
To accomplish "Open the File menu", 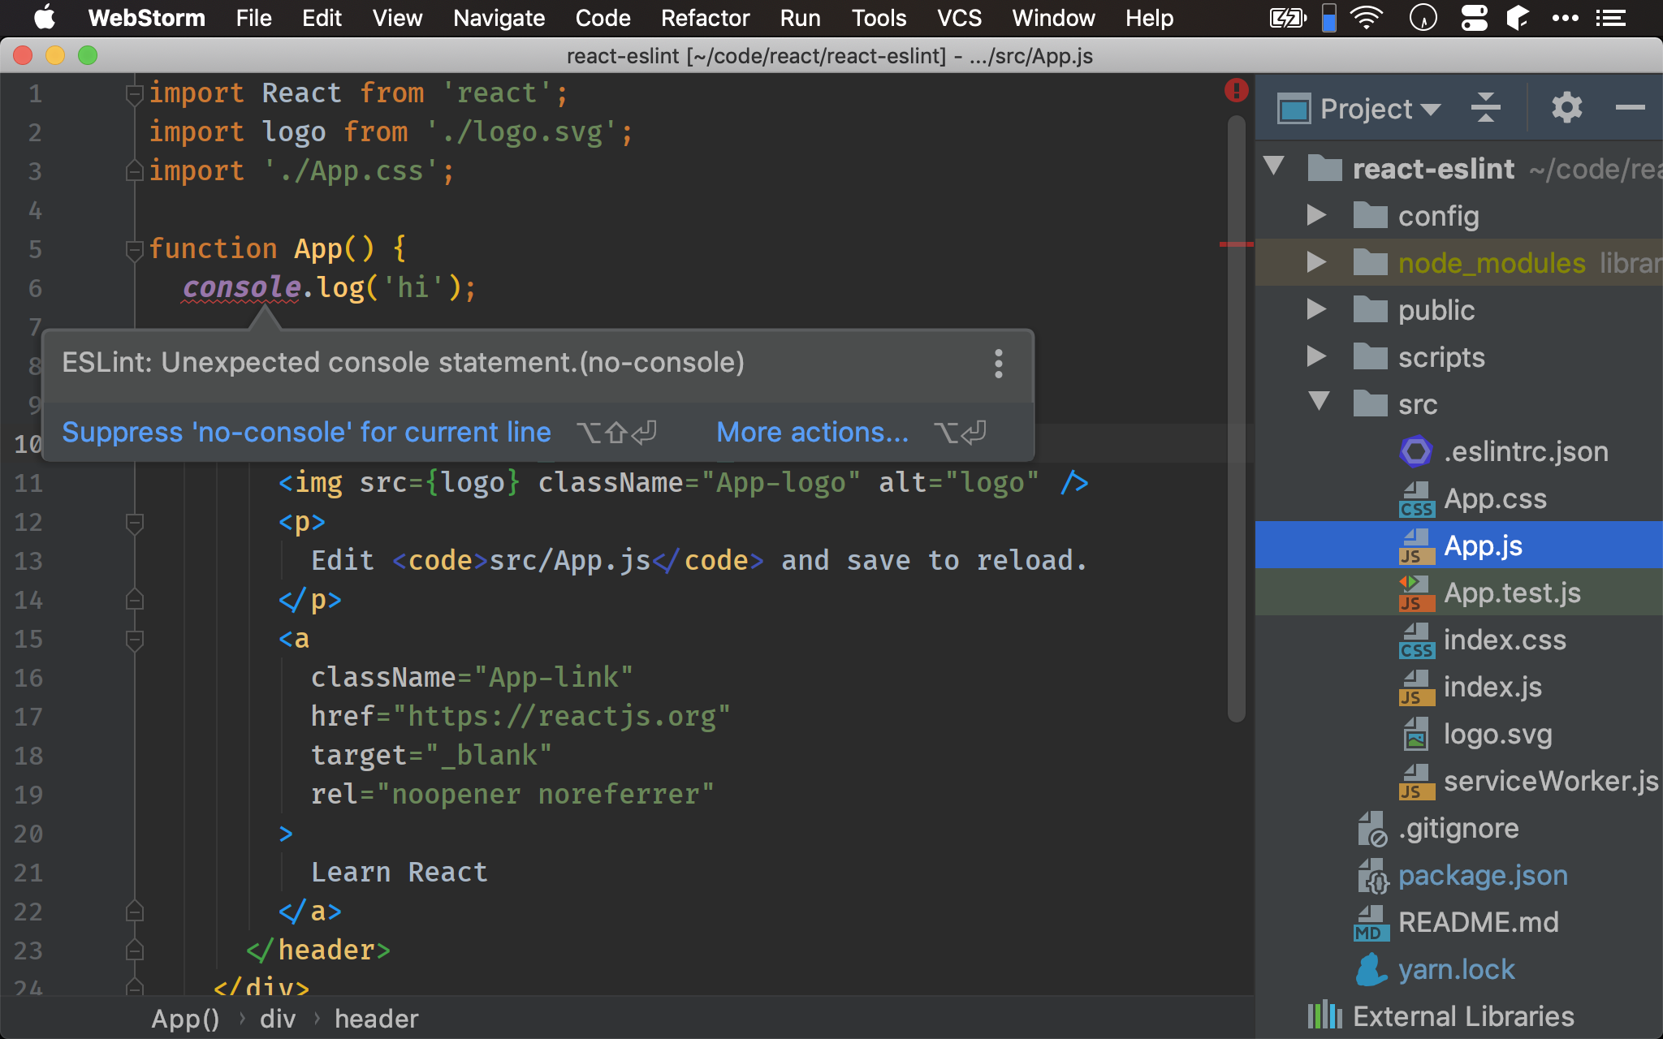I will [253, 18].
